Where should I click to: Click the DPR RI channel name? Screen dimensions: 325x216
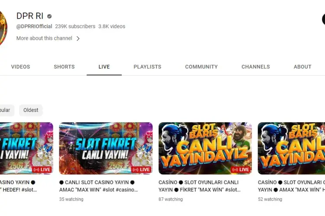[30, 16]
